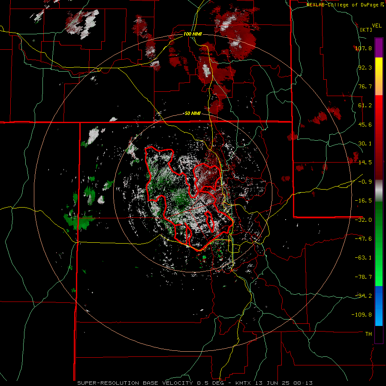Click the TH threshold label
This screenshot has height=386, width=386.
click(368, 334)
